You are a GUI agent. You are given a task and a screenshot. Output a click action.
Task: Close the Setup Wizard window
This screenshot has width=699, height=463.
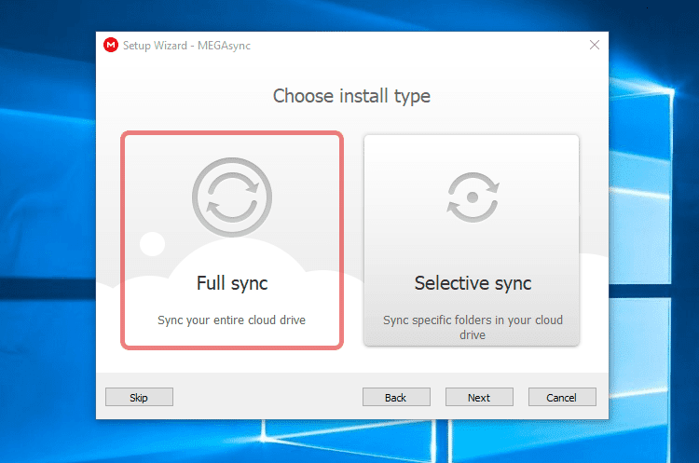click(595, 45)
